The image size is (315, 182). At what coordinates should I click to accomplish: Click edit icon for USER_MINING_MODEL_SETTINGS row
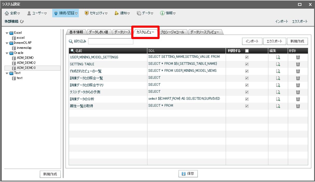[278, 57]
